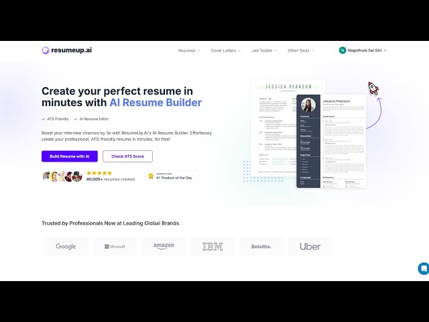
Task: Click the Amazon brand logo
Action: point(164,246)
